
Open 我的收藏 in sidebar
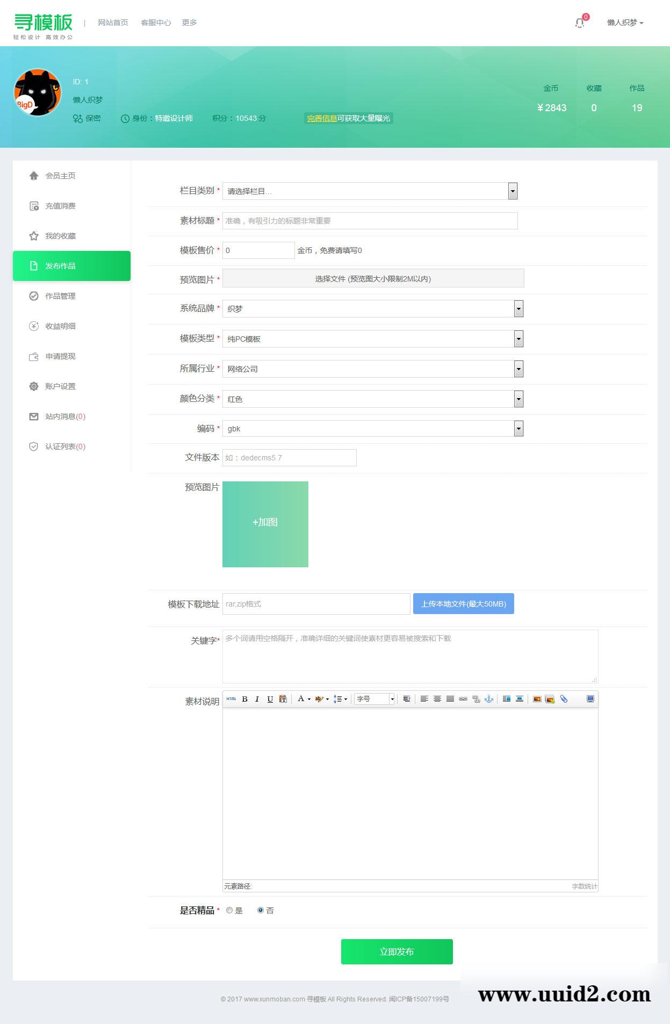pyautogui.click(x=71, y=236)
